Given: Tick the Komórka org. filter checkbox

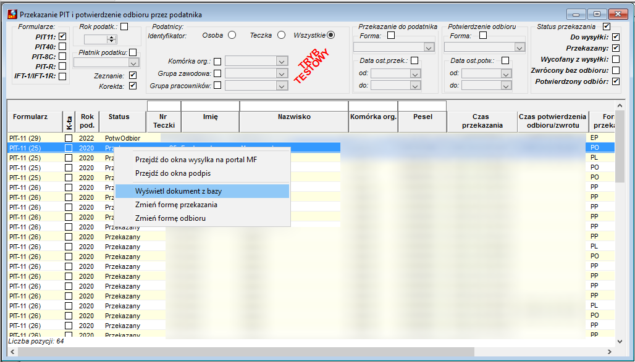Looking at the screenshot, I should pos(217,62).
